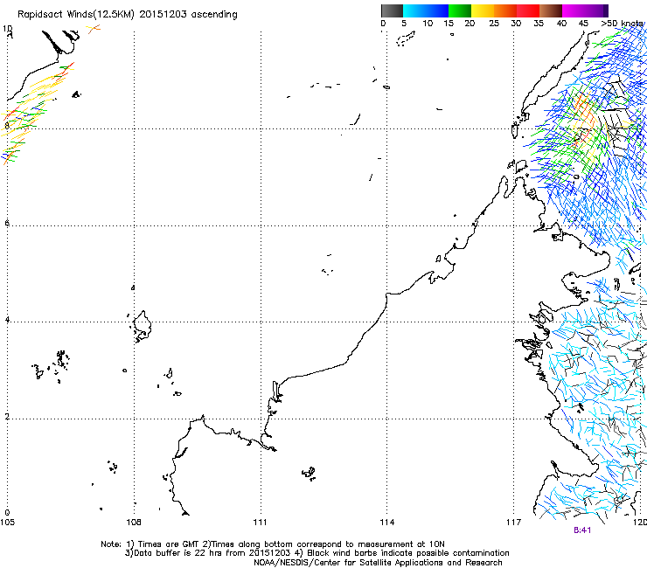Click the 'NOAA/NESDIS/Center for Satellite Applications' credit line

[378, 563]
